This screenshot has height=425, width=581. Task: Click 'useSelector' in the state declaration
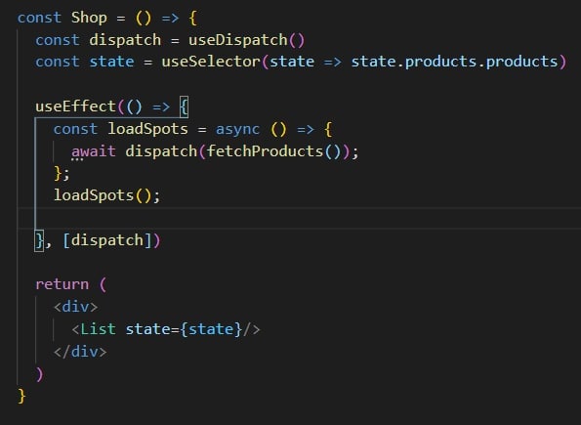point(211,62)
